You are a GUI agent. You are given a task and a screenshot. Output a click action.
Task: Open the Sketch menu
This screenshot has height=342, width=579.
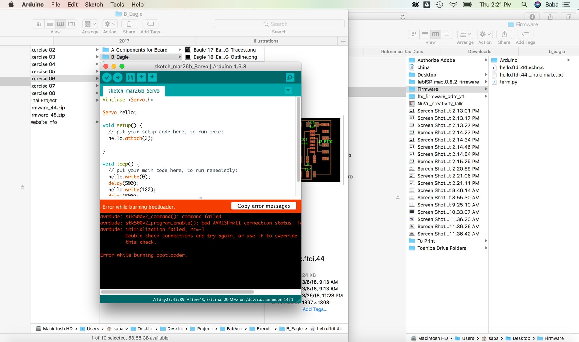point(94,5)
